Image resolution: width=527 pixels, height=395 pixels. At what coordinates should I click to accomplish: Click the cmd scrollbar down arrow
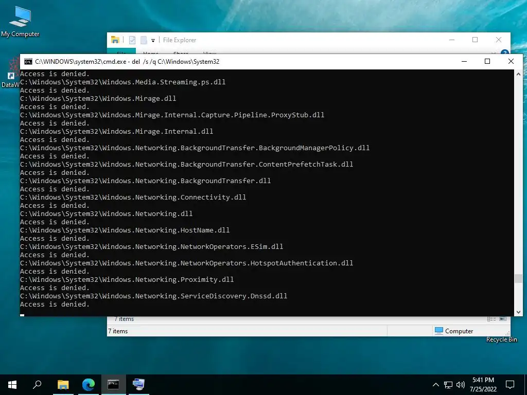tap(518, 312)
